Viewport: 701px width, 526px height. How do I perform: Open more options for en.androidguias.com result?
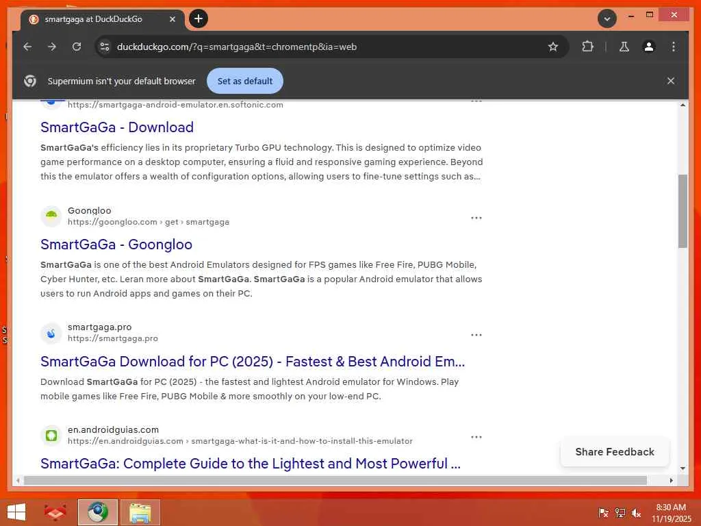click(476, 437)
